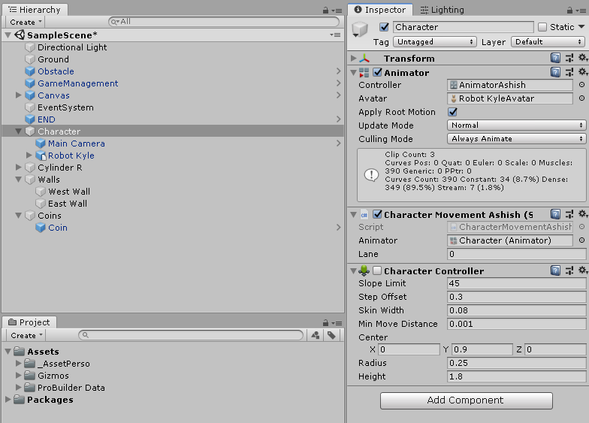Expand the Robot Kyle hierarchy item
Screen dimensions: 589x423
point(29,155)
